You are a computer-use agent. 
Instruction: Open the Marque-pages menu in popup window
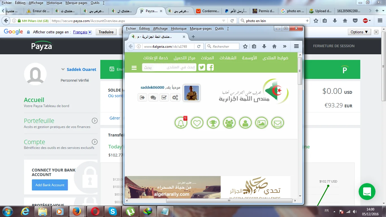coord(201,29)
